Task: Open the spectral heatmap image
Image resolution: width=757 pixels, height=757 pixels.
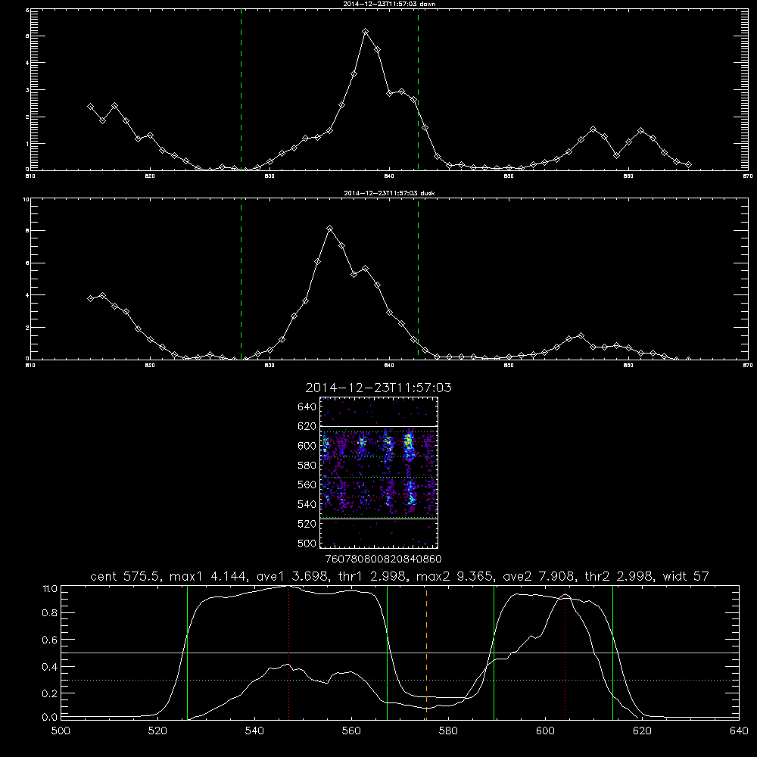Action: (x=378, y=472)
